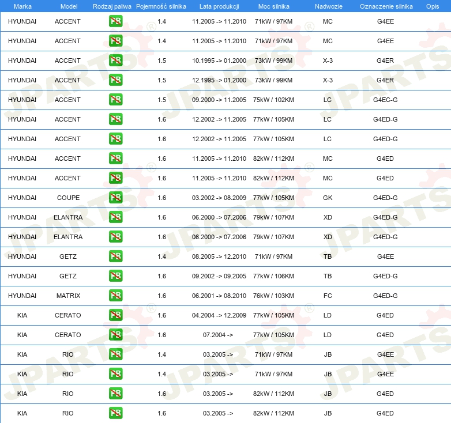The height and width of the screenshot is (423, 451).
Task: Click the date range 04.2004 -> 12.2009
Action: coord(219,315)
